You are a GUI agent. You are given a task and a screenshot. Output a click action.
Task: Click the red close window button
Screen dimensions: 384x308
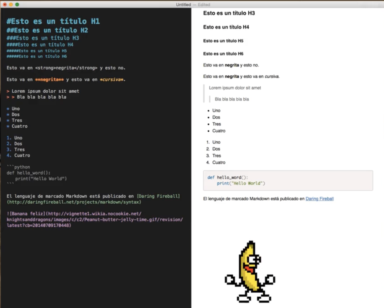tap(5, 5)
